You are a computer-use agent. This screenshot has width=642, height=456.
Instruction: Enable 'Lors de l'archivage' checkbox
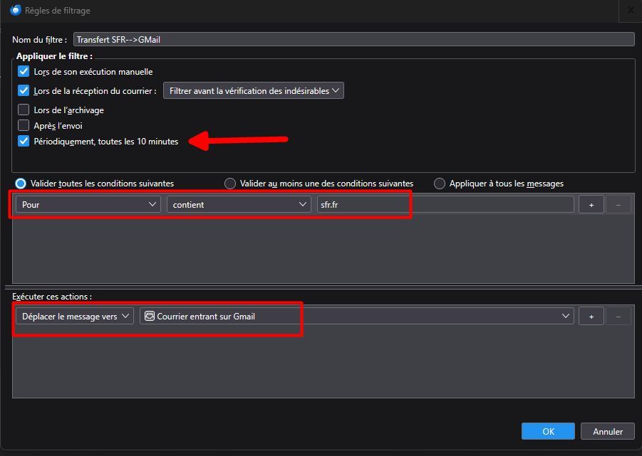[24, 110]
